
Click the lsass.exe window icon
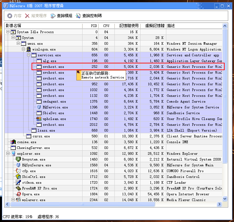click(34, 130)
